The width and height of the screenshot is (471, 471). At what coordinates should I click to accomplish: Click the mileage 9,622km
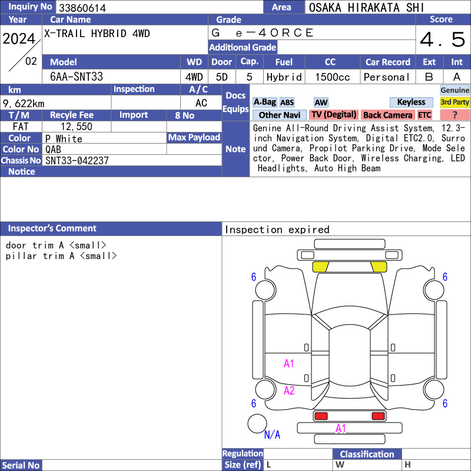pyautogui.click(x=24, y=104)
